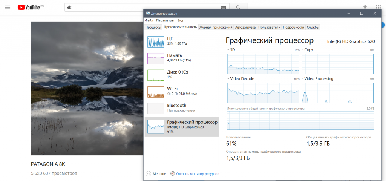Click the Оперативная память графического процессора value
The image size is (386, 181).
238,158
